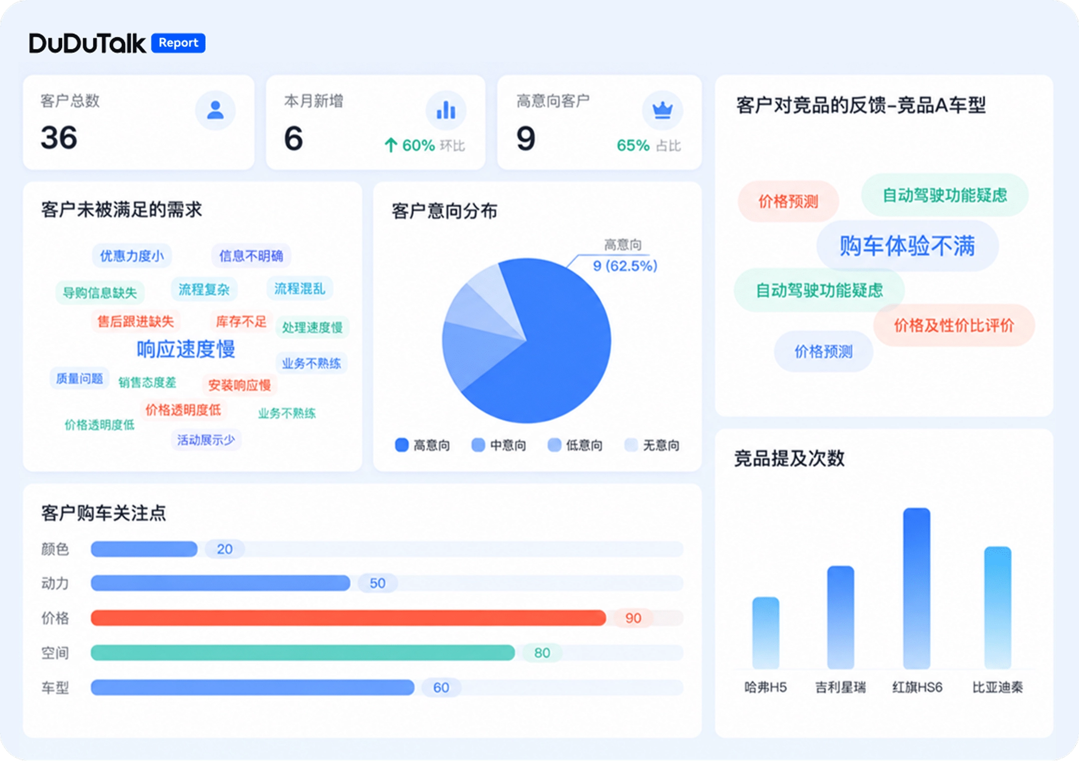Click the 客户总数 value 36
Image resolution: width=1079 pixels, height=761 pixels.
click(x=59, y=137)
